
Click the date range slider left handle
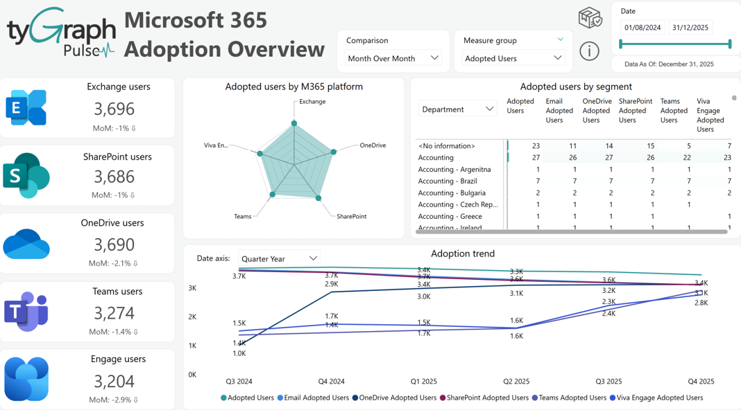620,44
